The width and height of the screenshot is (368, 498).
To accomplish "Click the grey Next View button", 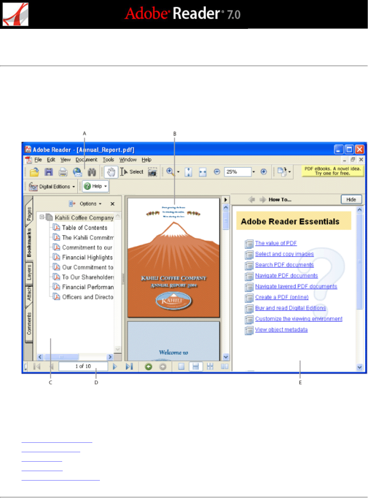I will coord(163,367).
